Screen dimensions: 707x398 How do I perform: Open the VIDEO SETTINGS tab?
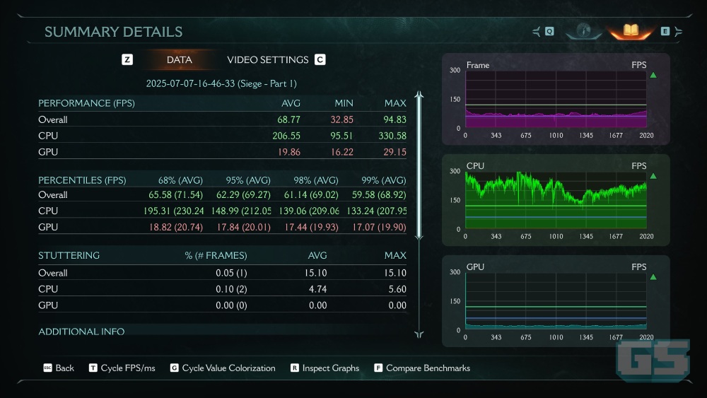268,59
